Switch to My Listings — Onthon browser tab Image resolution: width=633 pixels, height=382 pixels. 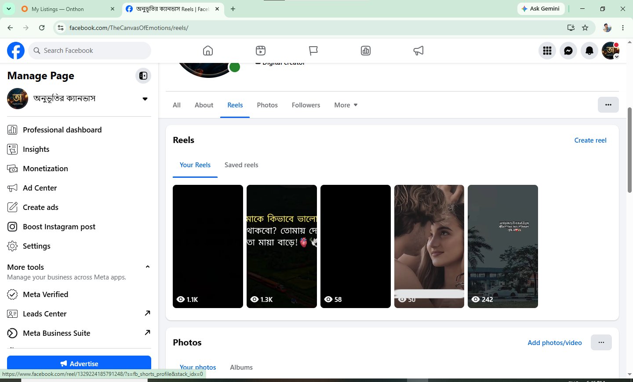[68, 9]
